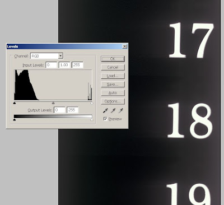The image size is (224, 205).
Task: Click the input shadow field showing 0
Action: click(51, 65)
